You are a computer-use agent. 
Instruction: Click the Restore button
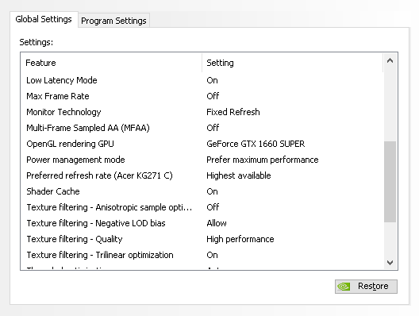(366, 287)
